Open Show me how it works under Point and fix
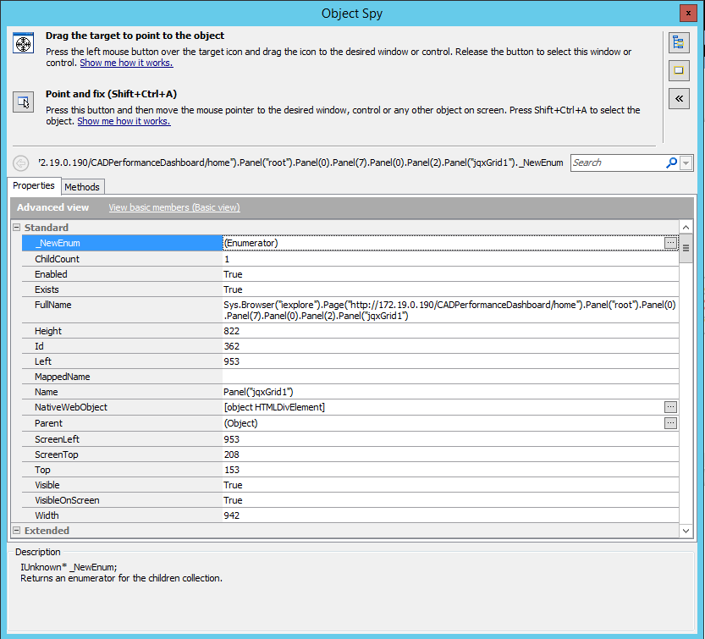 124,121
